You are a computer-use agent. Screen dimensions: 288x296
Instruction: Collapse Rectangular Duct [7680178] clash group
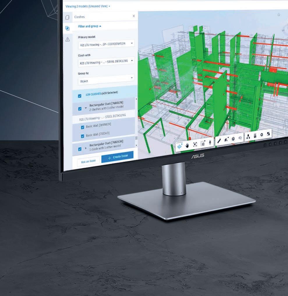coord(86,108)
